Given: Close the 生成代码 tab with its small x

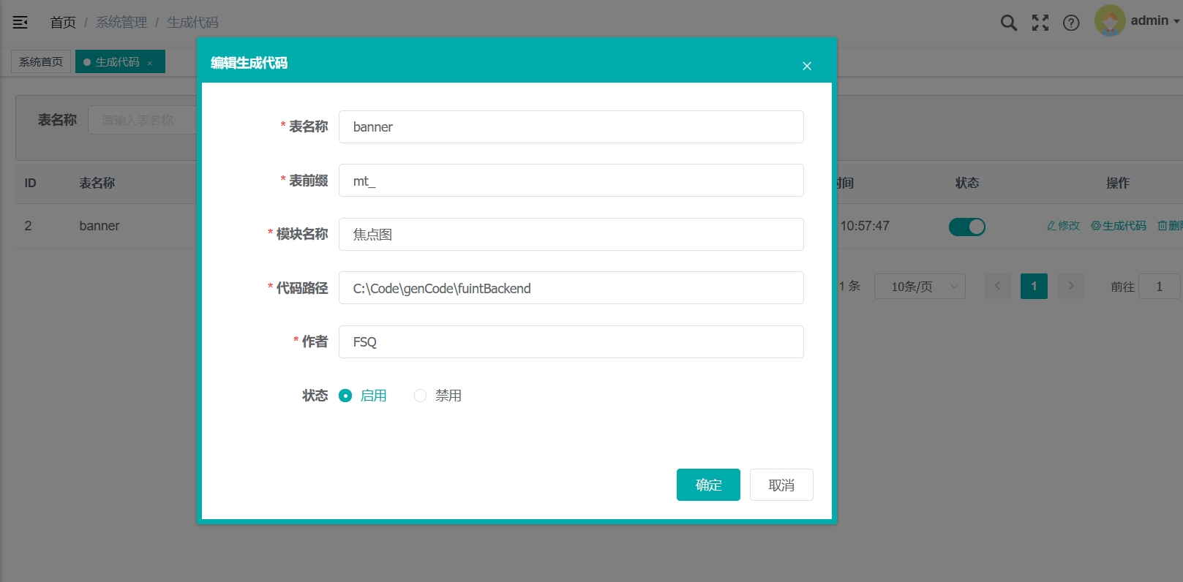Looking at the screenshot, I should (150, 63).
